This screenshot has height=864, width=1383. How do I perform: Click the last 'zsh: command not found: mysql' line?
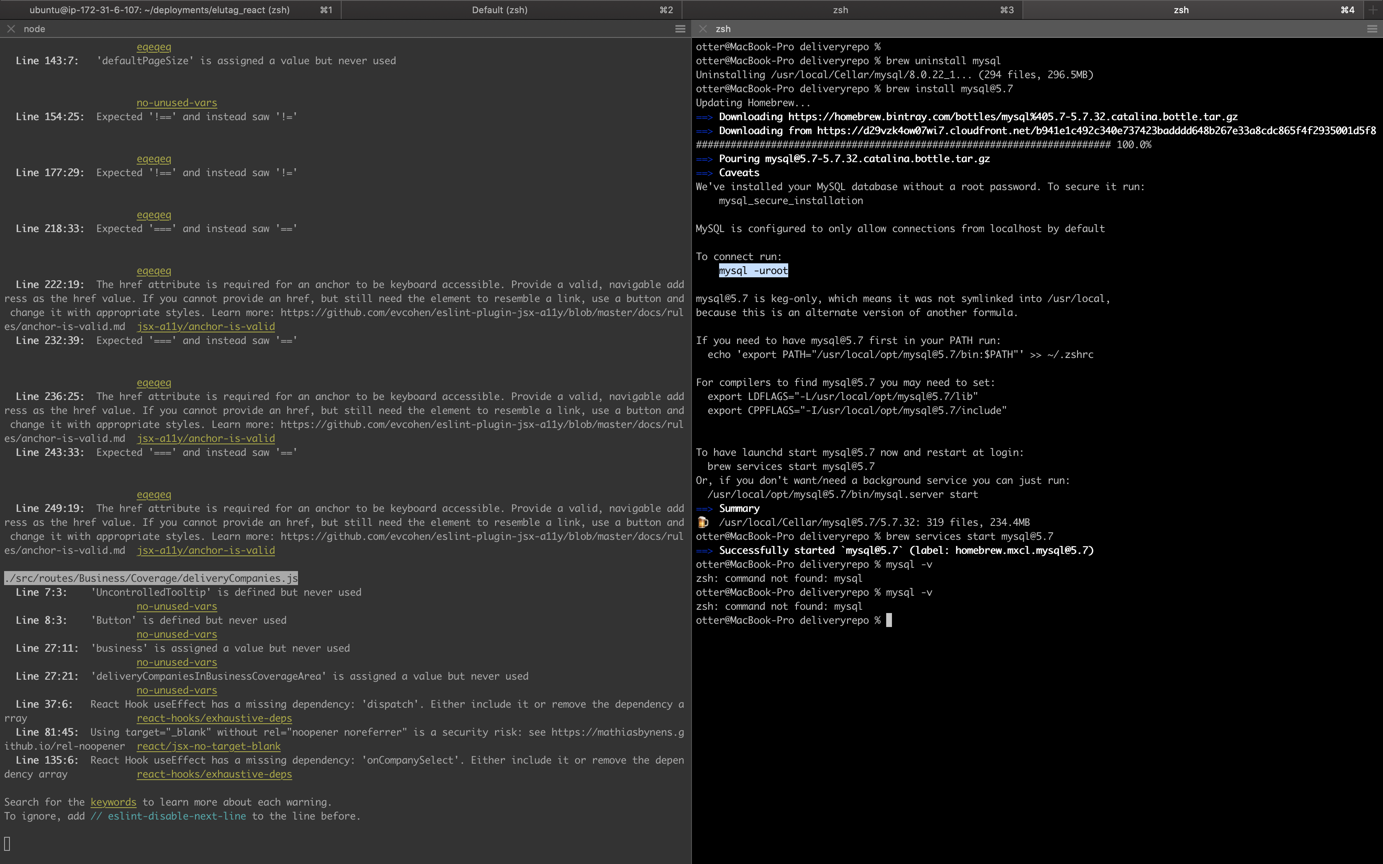779,607
